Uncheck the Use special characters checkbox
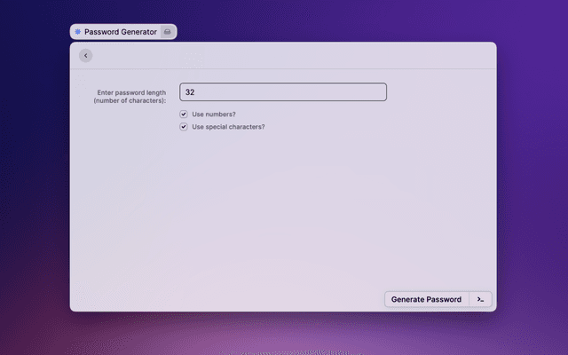The height and width of the screenshot is (355, 568). [x=184, y=127]
